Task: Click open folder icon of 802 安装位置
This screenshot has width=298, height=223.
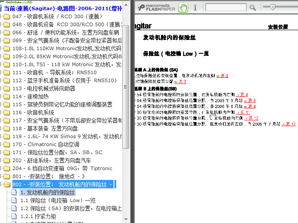Action: tap(7, 184)
